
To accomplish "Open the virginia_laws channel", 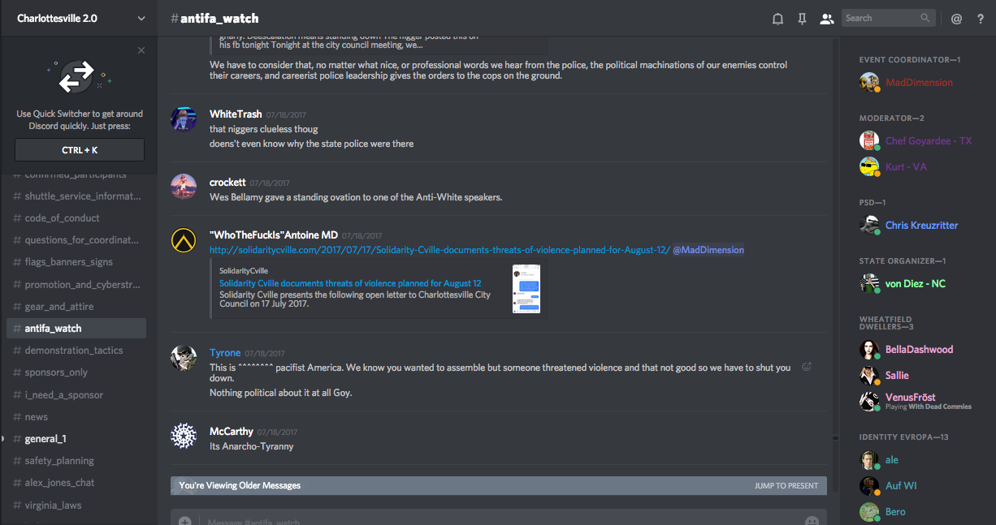I will pos(53,505).
